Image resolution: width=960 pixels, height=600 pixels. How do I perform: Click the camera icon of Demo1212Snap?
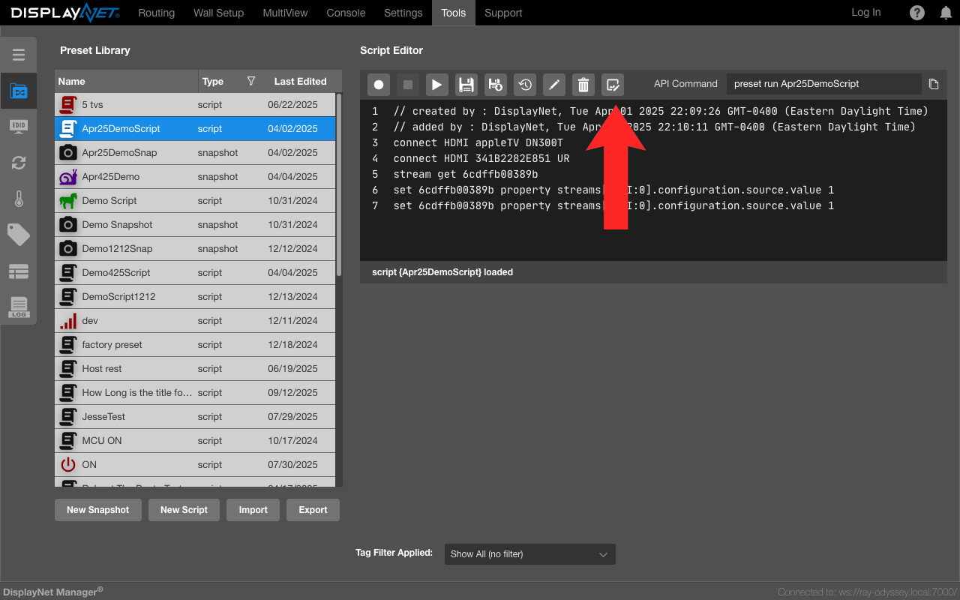68,249
